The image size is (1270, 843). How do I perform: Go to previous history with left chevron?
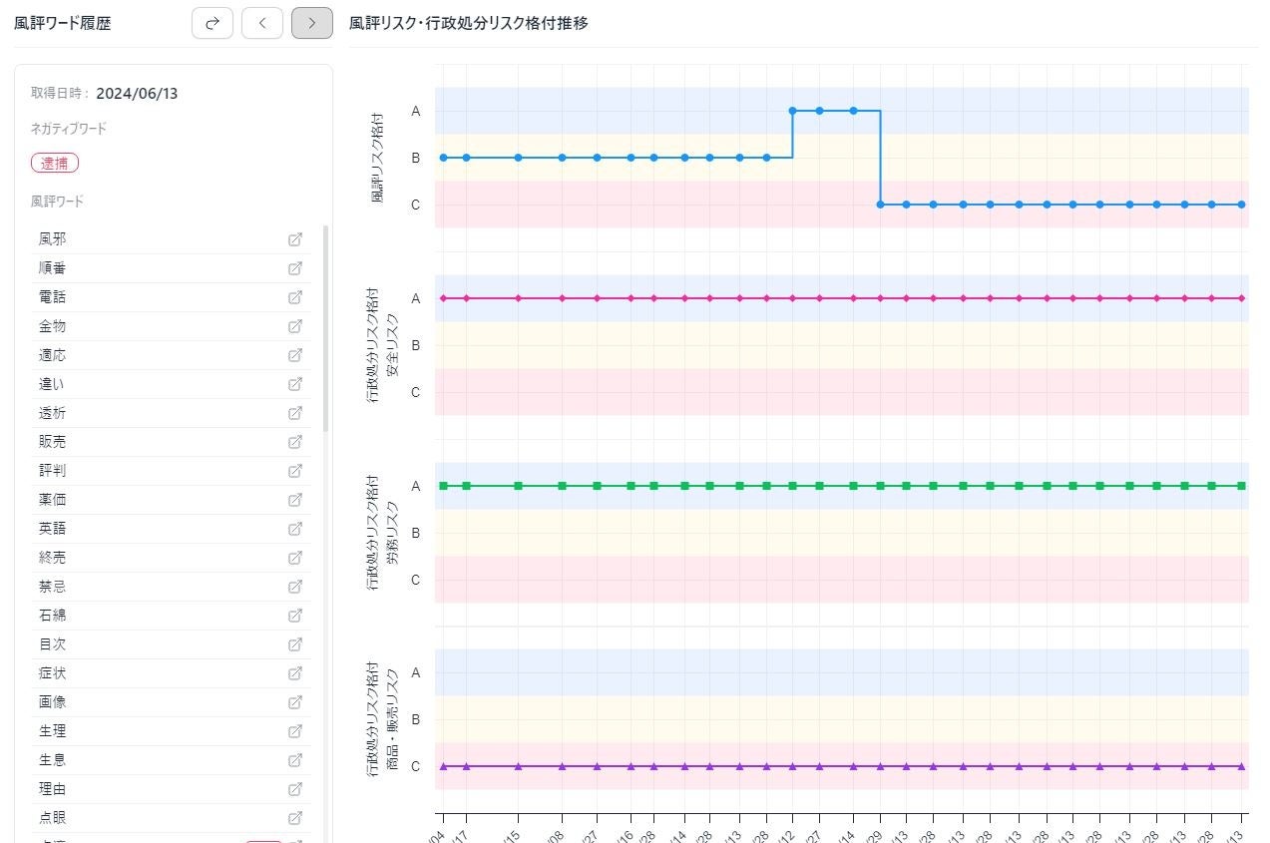[x=262, y=23]
